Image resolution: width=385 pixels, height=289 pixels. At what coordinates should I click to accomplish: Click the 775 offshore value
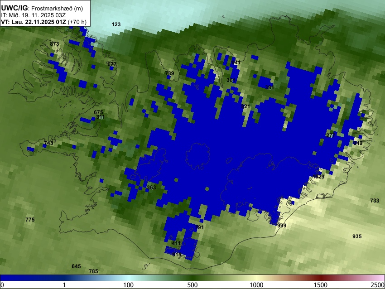(30, 220)
